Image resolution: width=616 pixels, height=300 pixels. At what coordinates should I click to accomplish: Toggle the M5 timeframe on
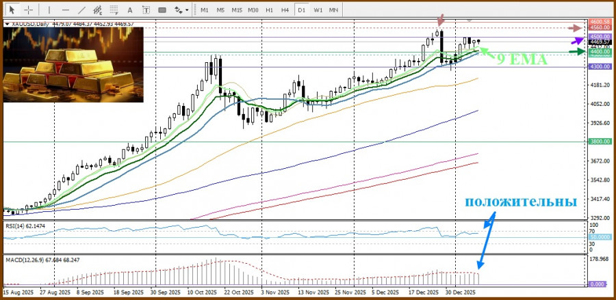pos(220,10)
